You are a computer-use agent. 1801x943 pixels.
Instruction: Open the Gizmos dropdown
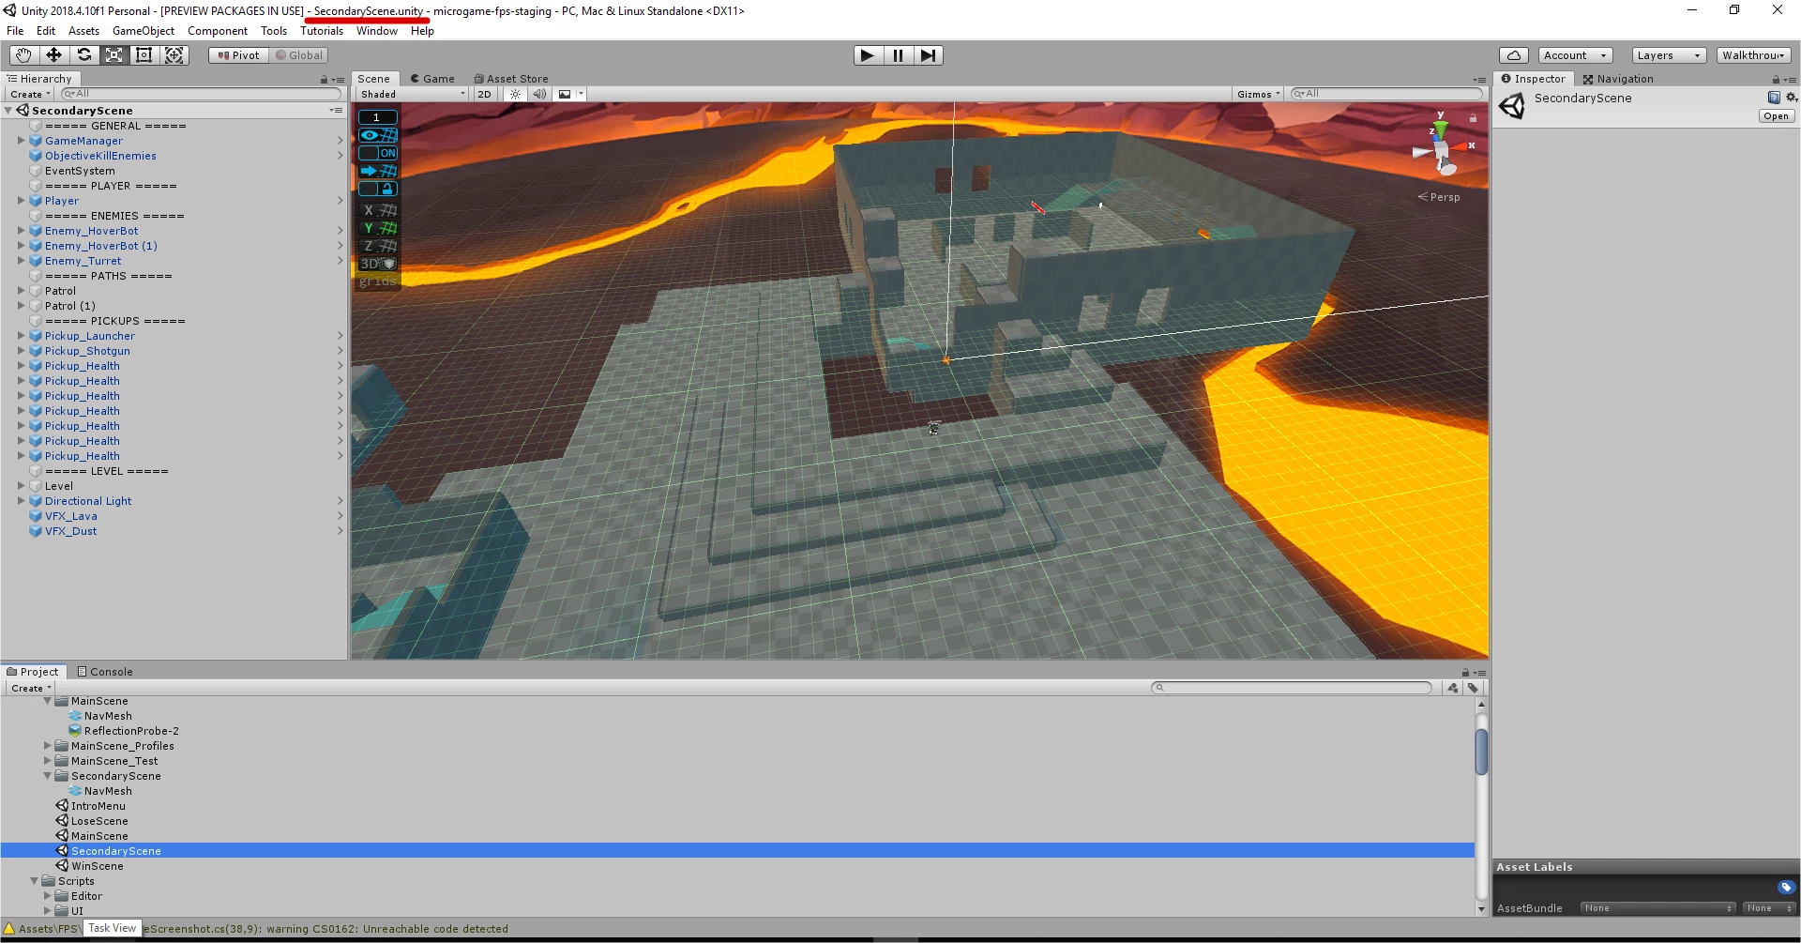coord(1258,94)
